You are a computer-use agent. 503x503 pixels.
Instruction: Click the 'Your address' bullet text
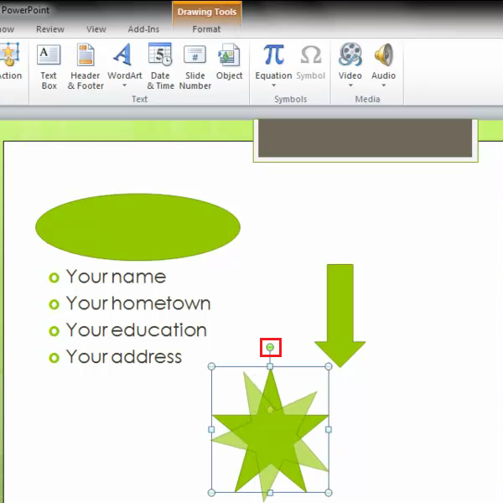coord(124,357)
